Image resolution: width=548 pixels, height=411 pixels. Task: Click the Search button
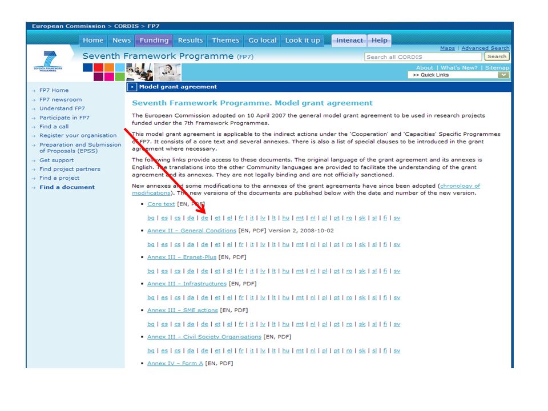tap(497, 57)
